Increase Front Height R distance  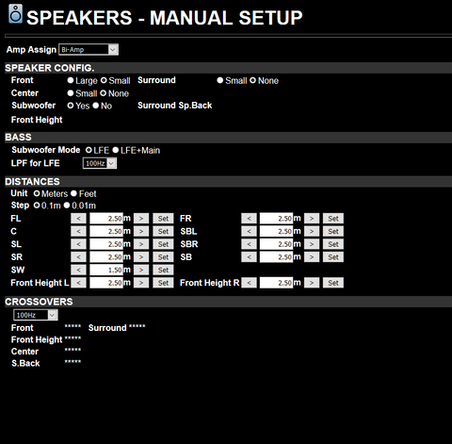coord(312,283)
